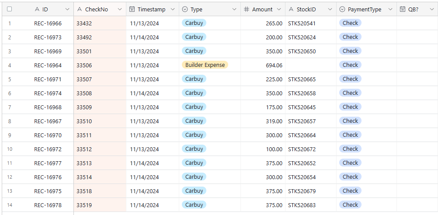Click the text-field icon beside CheckNo header

80,10
